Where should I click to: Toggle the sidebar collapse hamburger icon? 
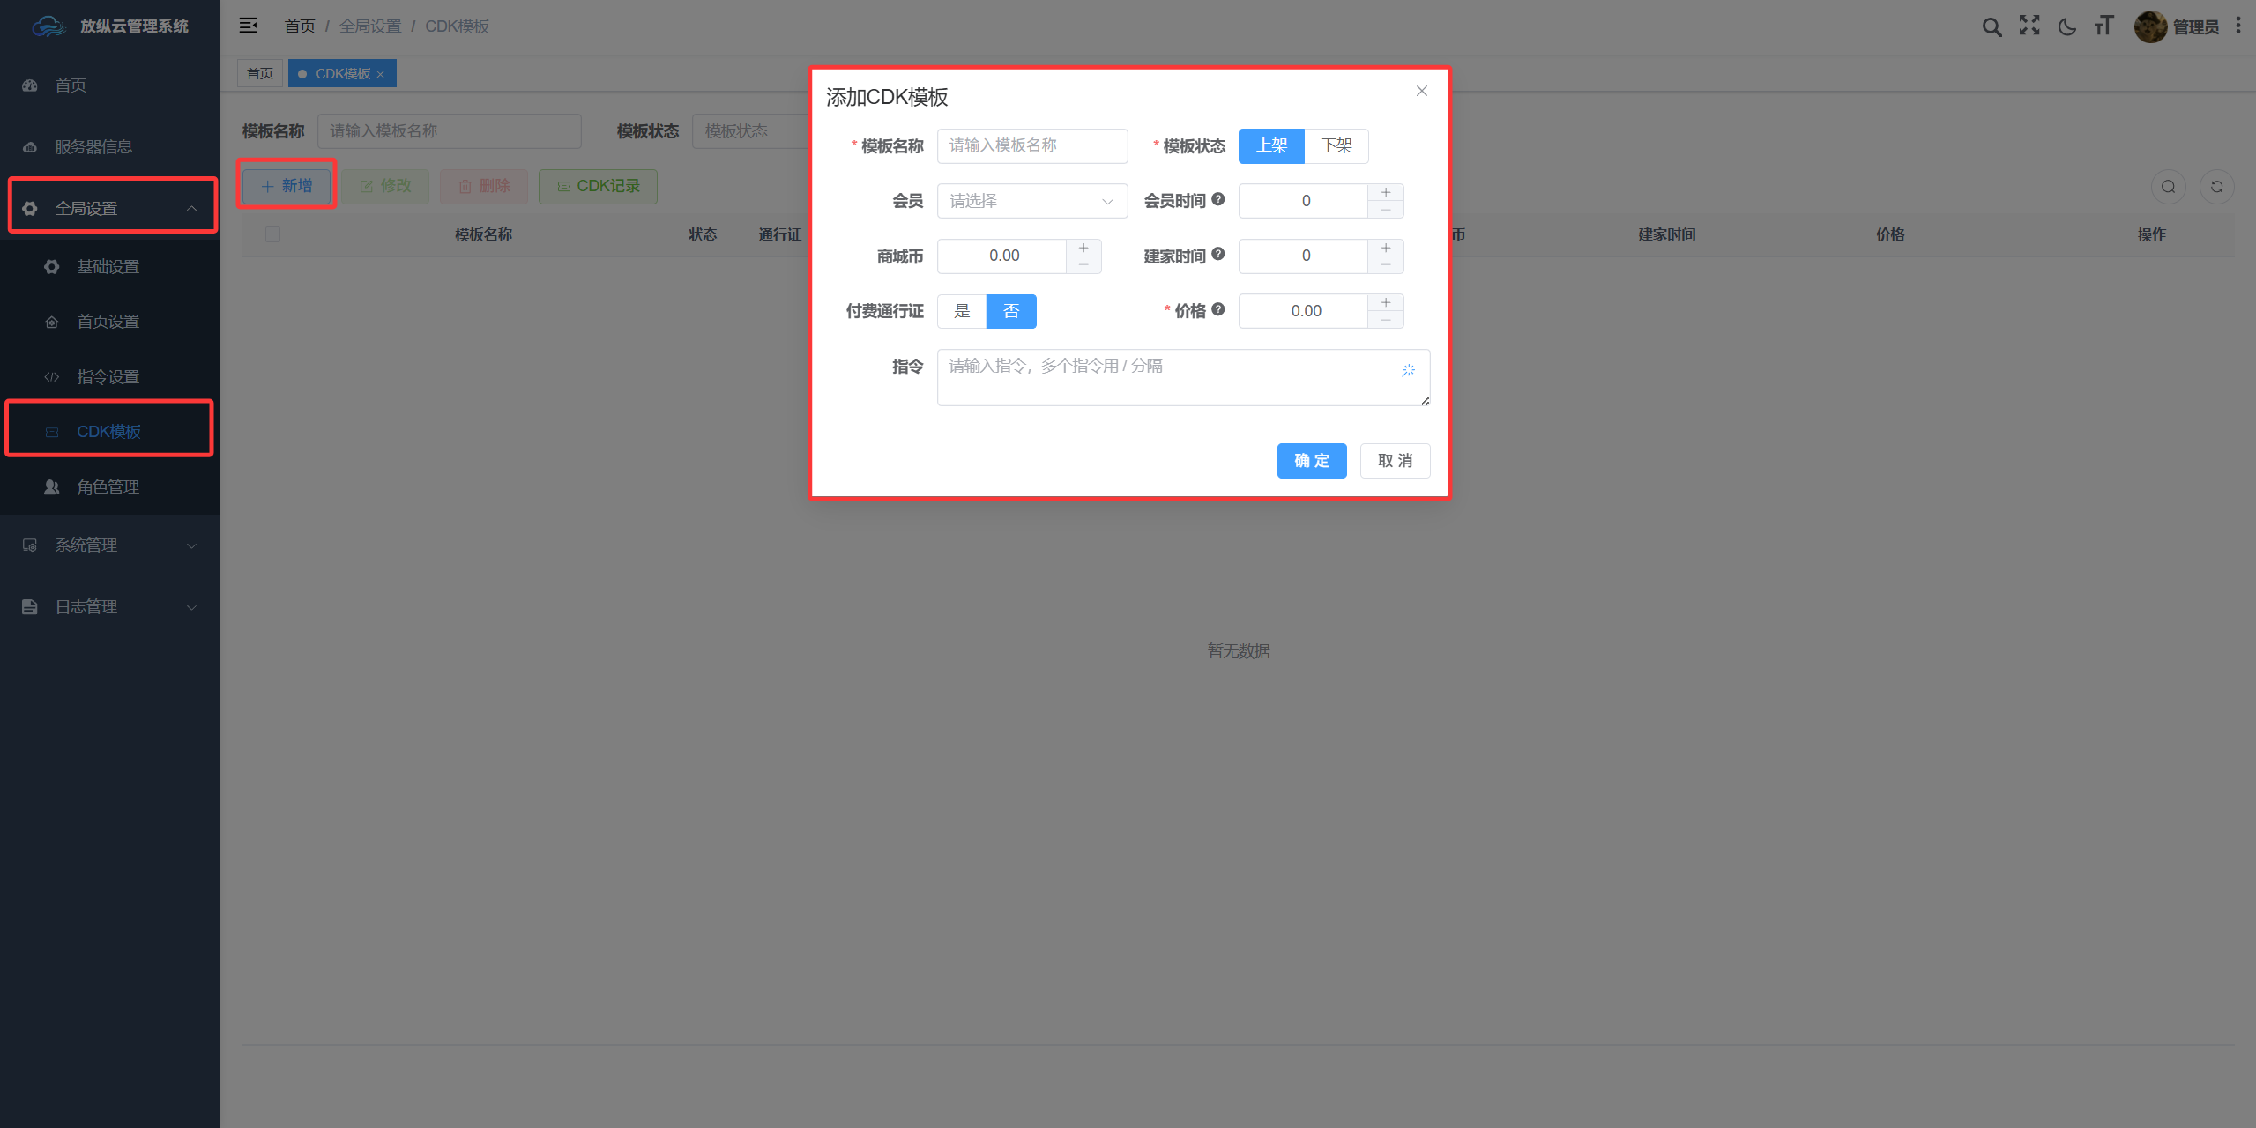(x=249, y=26)
